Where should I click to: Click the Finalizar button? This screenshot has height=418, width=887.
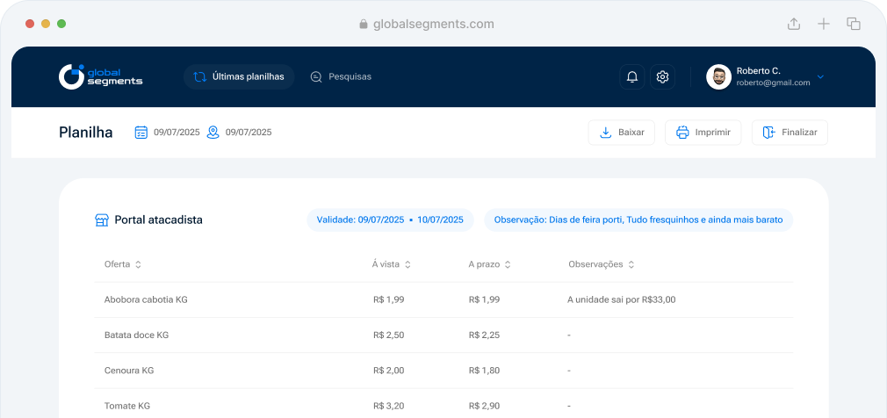coord(790,133)
